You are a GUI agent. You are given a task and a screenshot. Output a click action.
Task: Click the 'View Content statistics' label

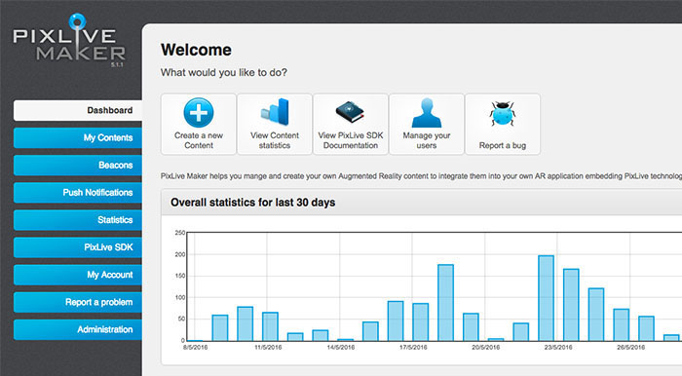[x=275, y=140]
